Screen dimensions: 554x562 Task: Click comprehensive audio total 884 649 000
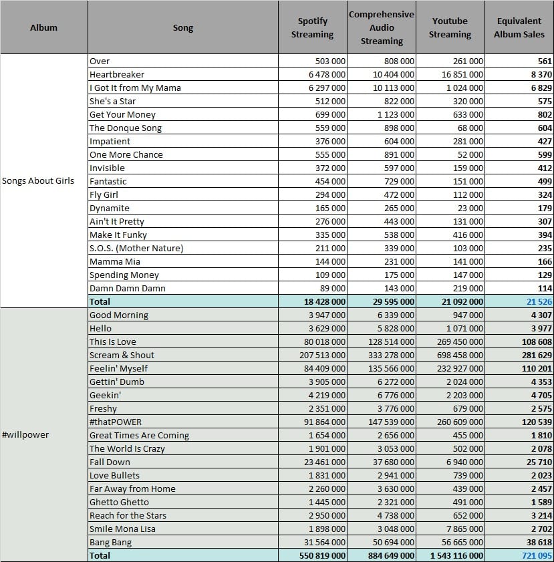382,555
